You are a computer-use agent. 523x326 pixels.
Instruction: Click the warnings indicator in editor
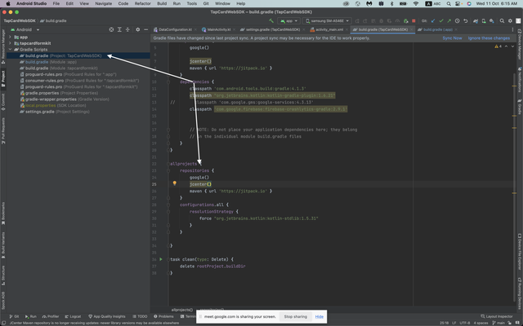point(498,46)
